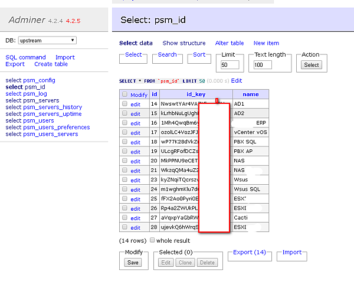This screenshot has height=281, width=354.
Task: Click edit link for row Cacti
Action: click(136, 218)
